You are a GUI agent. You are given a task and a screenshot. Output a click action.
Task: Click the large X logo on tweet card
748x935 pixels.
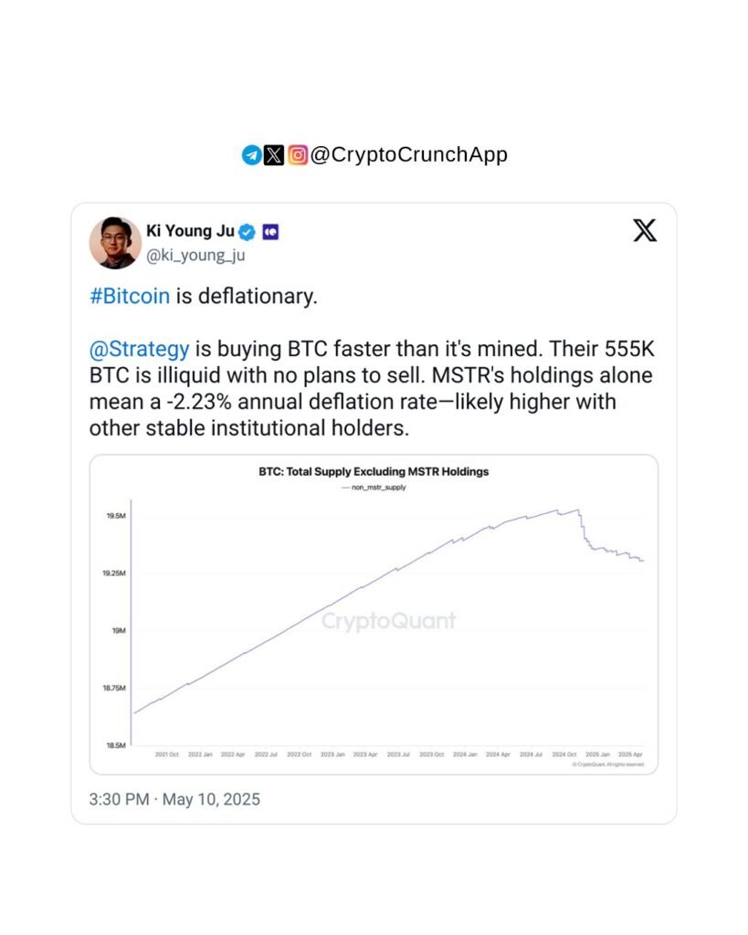645,231
